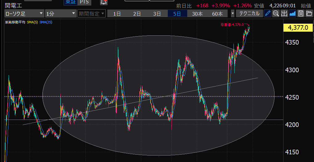Toggle the area chart display icon

tap(292, 14)
